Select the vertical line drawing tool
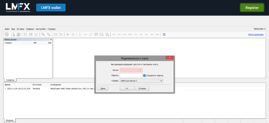Viewport: 269px width, 123px height. (x=80, y=34)
